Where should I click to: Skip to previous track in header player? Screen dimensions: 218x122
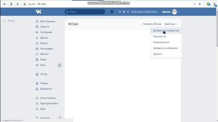120,12
